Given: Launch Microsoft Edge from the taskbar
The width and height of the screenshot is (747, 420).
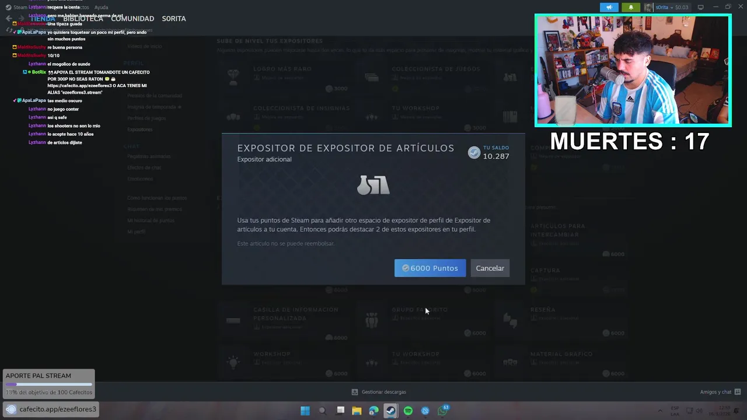Looking at the screenshot, I should (x=373, y=411).
